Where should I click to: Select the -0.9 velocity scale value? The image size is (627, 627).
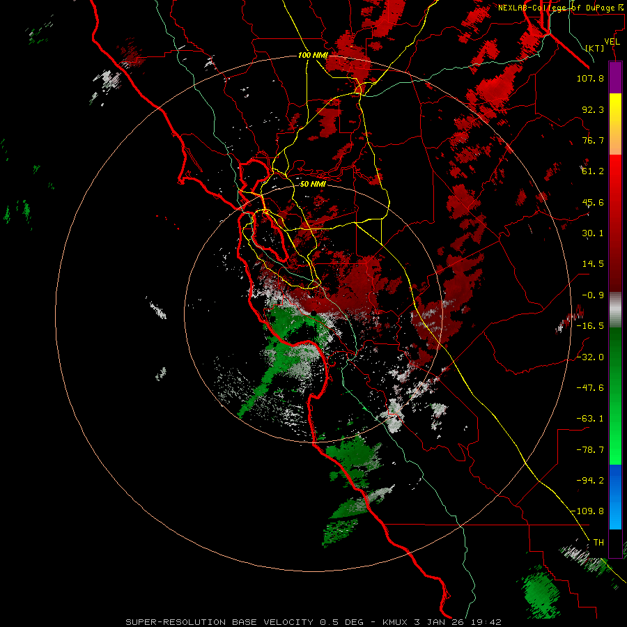[593, 295]
